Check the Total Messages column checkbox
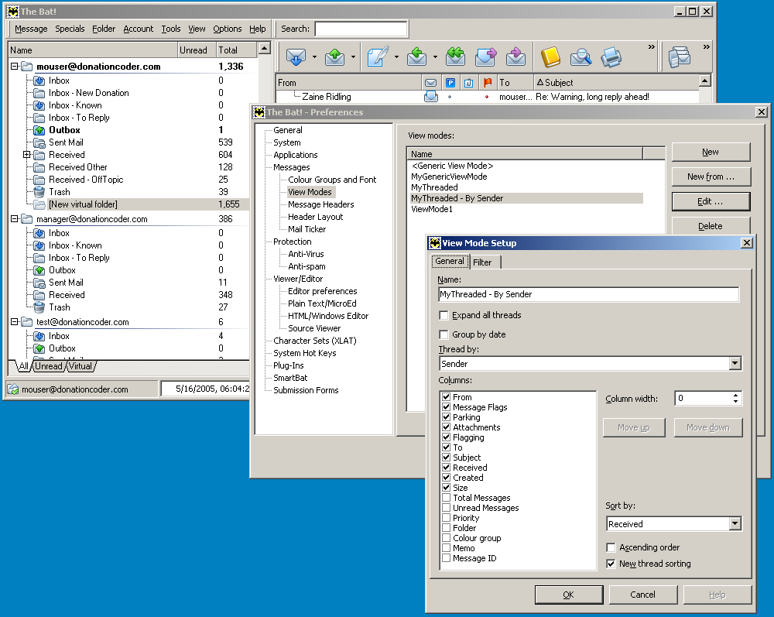The image size is (774, 617). tap(447, 498)
